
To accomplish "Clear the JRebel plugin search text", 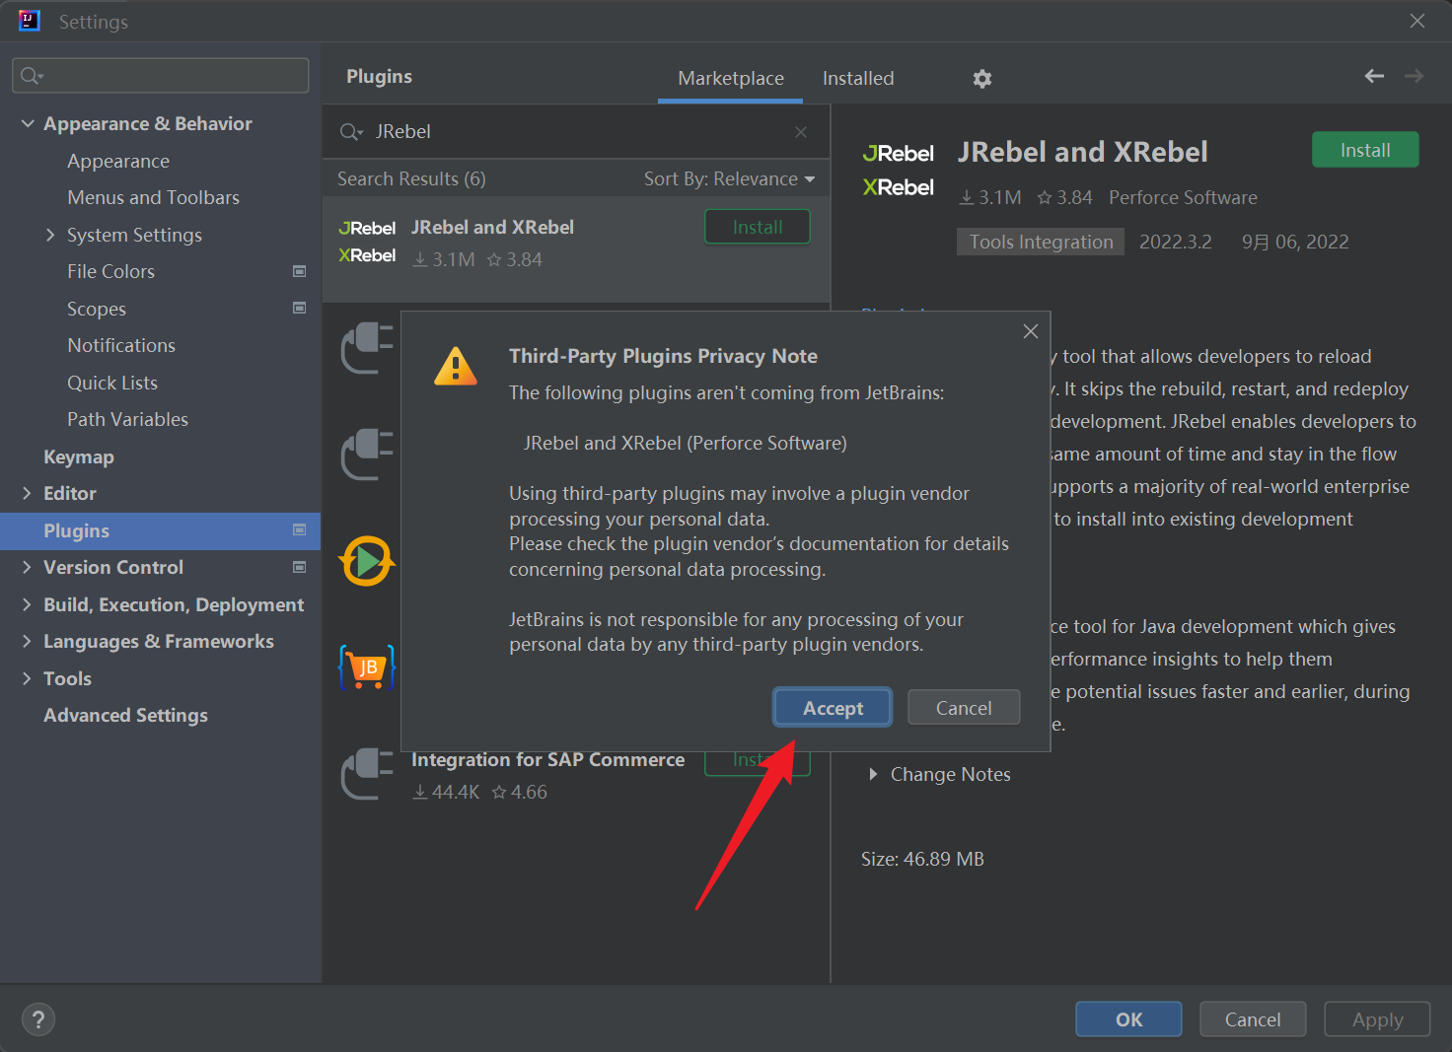I will point(801,132).
